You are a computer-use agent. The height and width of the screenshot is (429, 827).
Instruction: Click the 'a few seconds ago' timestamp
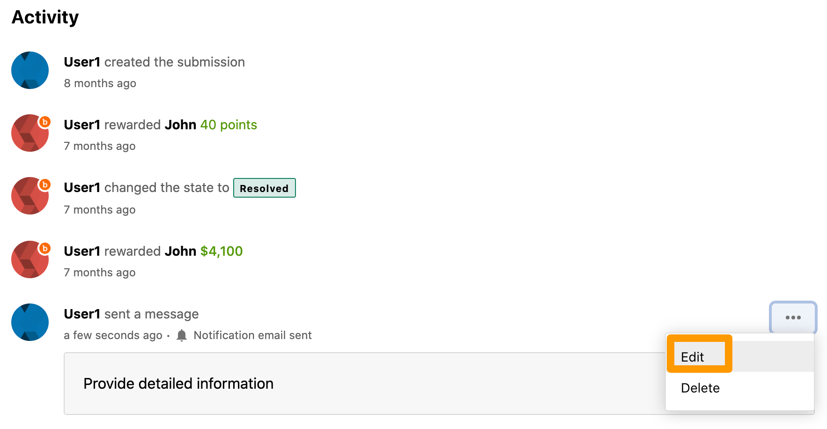113,335
